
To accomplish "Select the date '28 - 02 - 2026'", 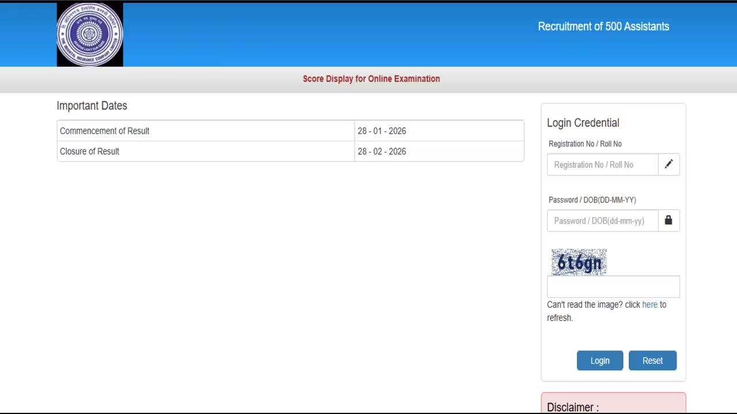I will (x=382, y=151).
